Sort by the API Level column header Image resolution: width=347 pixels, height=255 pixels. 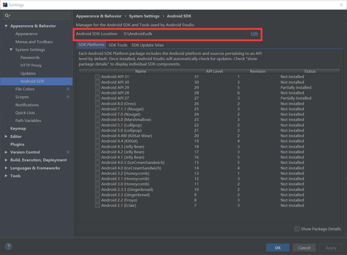pyautogui.click(x=214, y=71)
